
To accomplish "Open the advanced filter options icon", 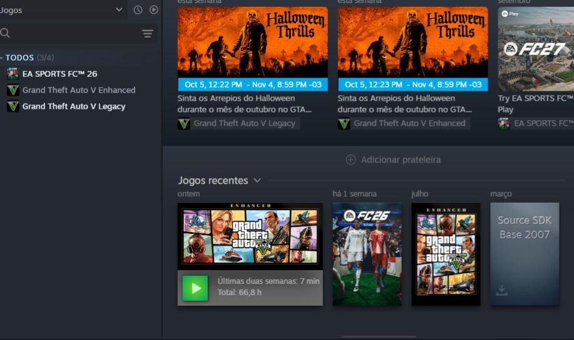I will coord(148,34).
